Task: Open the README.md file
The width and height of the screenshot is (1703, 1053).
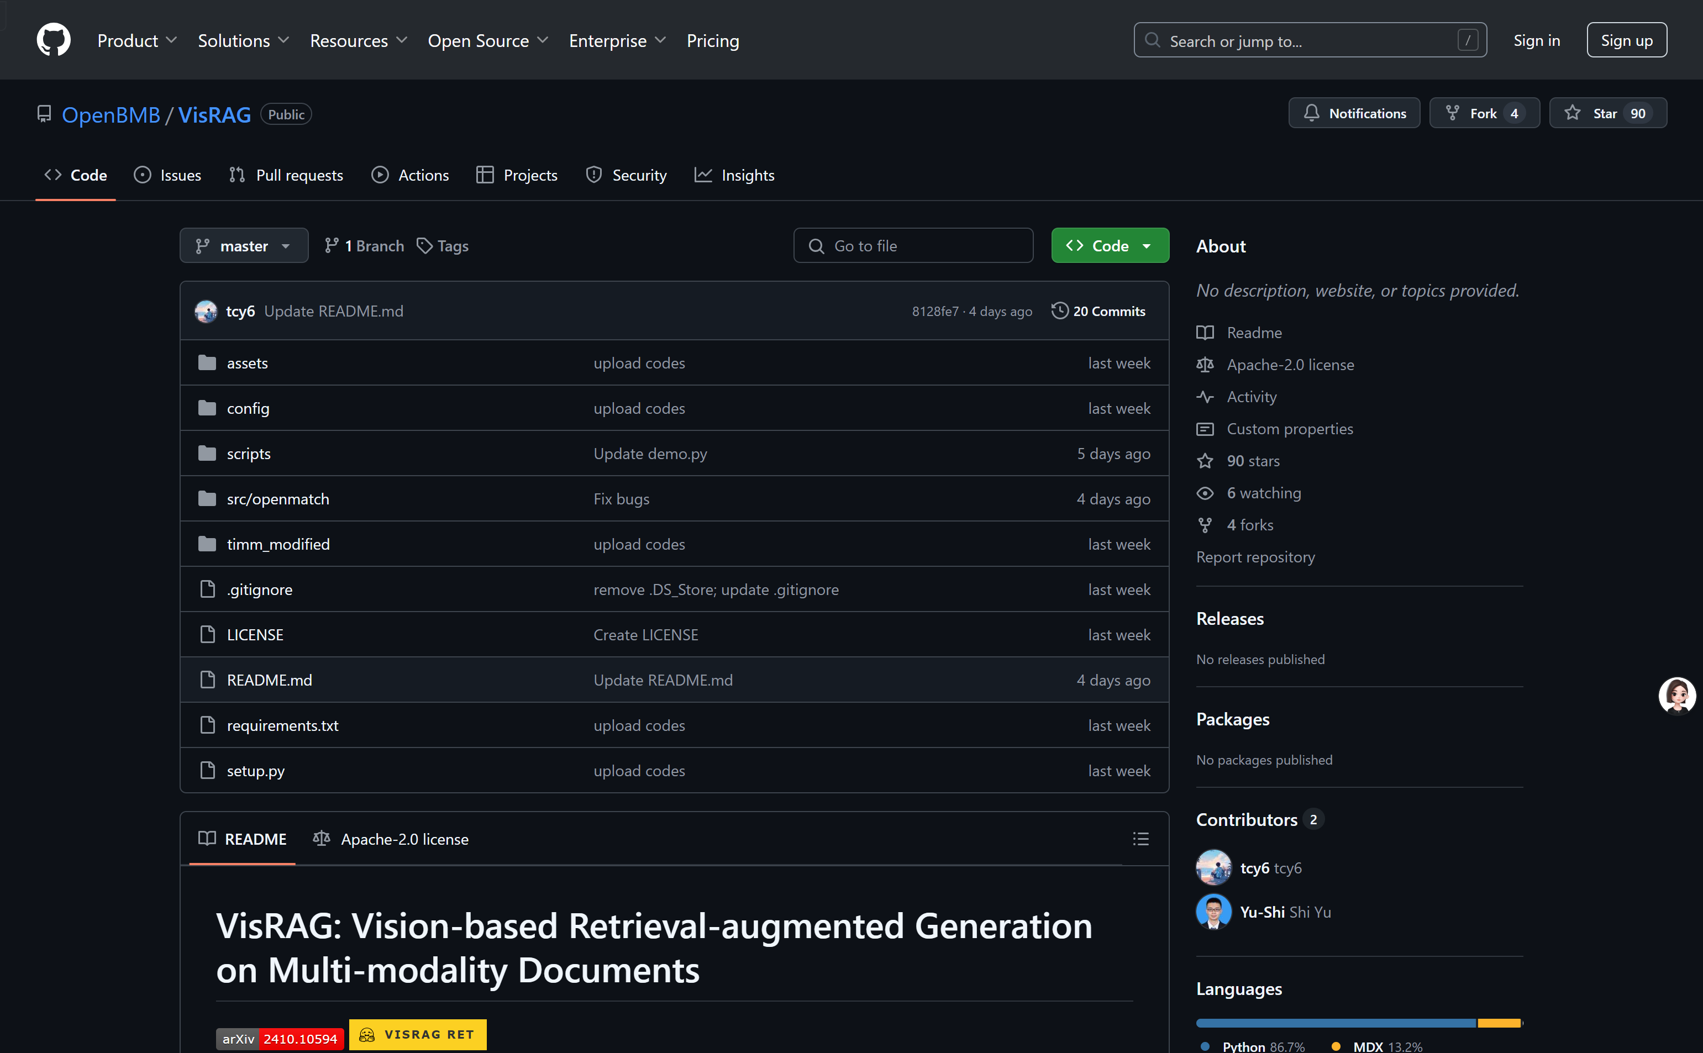Action: coord(269,680)
